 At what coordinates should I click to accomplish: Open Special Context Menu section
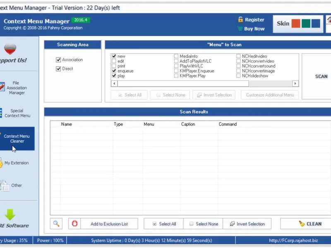[17, 113]
